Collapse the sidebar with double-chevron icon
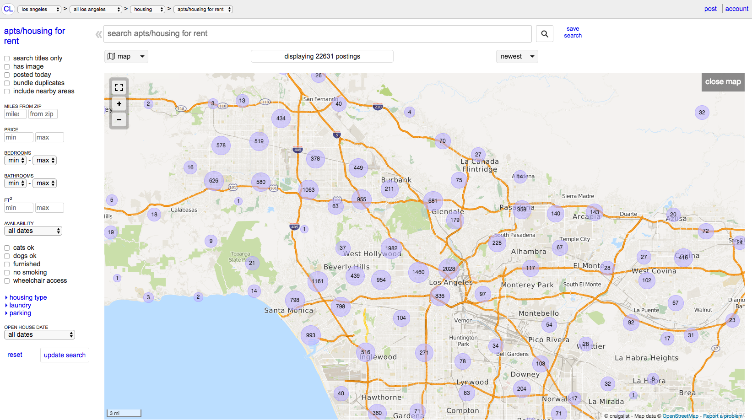The width and height of the screenshot is (752, 420). (x=98, y=34)
